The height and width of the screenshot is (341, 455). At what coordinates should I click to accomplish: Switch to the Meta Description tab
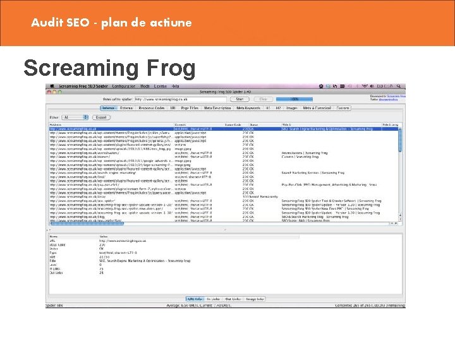pyautogui.click(x=217, y=108)
